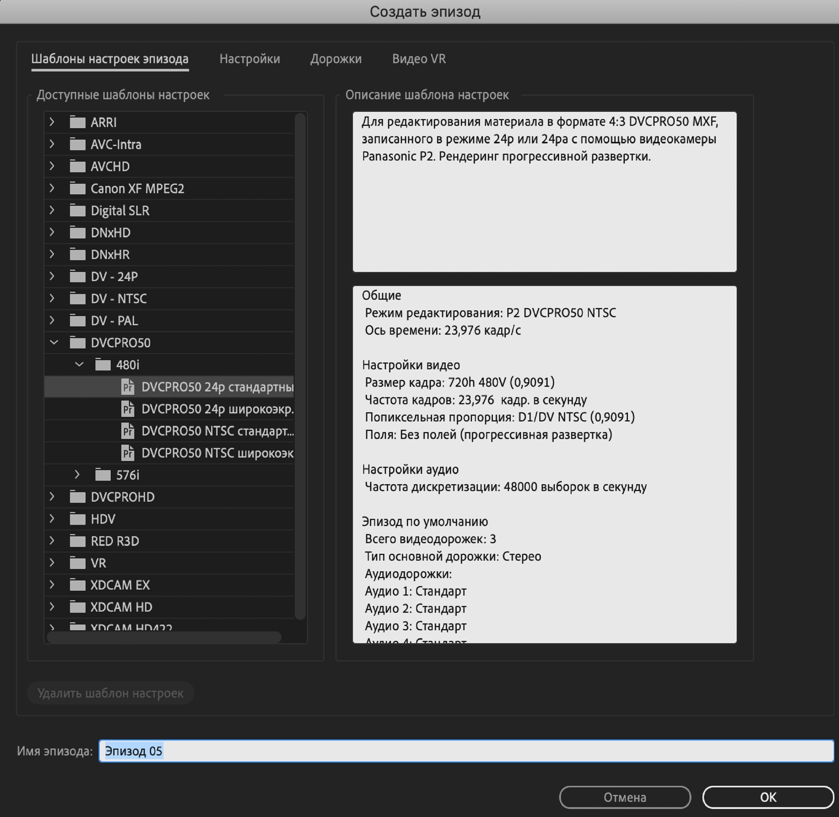Collapse the DVCPRO50 folder
Image resolution: width=839 pixels, height=817 pixels.
point(54,342)
